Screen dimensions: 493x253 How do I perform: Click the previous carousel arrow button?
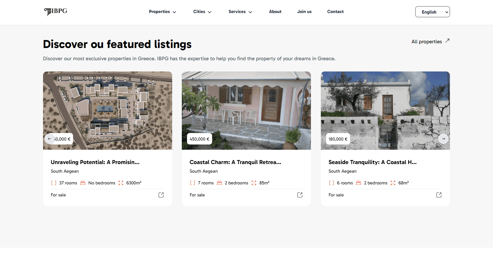tap(50, 139)
